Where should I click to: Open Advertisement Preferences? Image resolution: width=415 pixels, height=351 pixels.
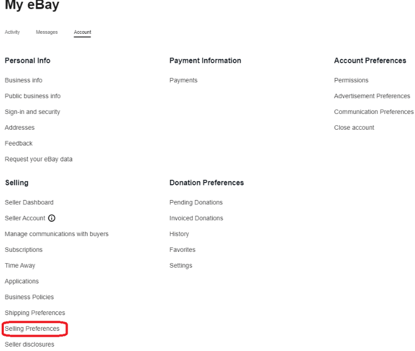click(372, 96)
